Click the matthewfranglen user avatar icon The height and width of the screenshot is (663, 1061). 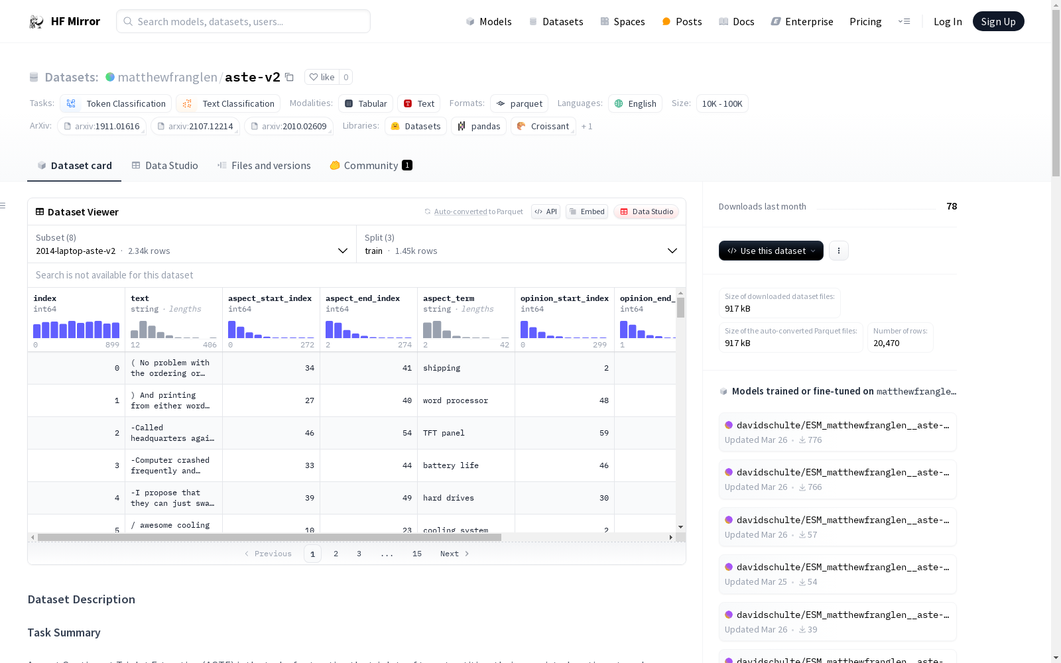[x=110, y=77]
